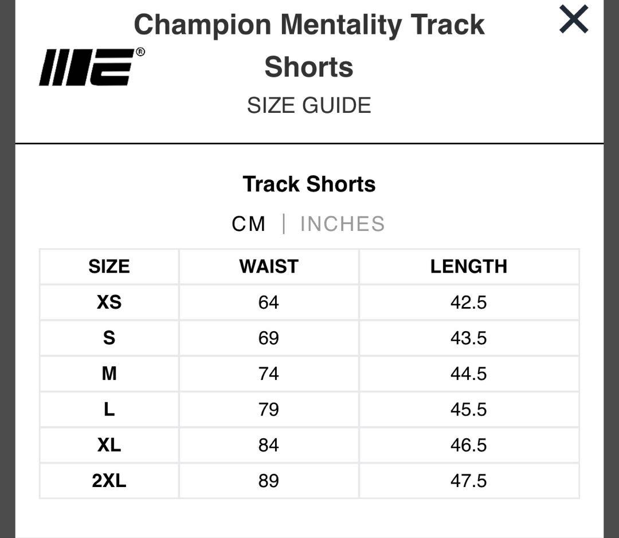Click the SIZE column header
The height and width of the screenshot is (538, 619).
[x=109, y=266]
